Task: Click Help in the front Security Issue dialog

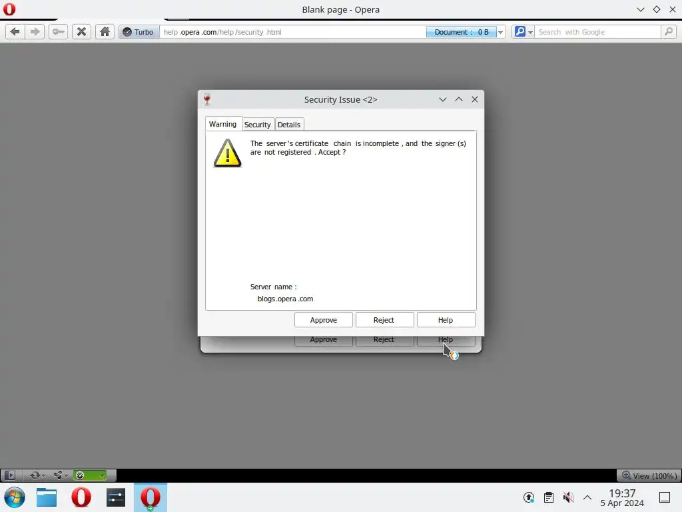Action: tap(446, 320)
